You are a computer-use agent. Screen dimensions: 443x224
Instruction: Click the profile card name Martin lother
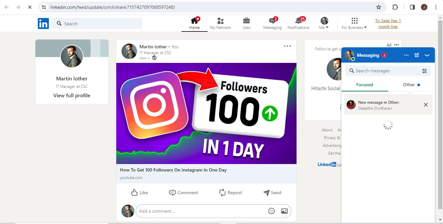click(x=72, y=78)
